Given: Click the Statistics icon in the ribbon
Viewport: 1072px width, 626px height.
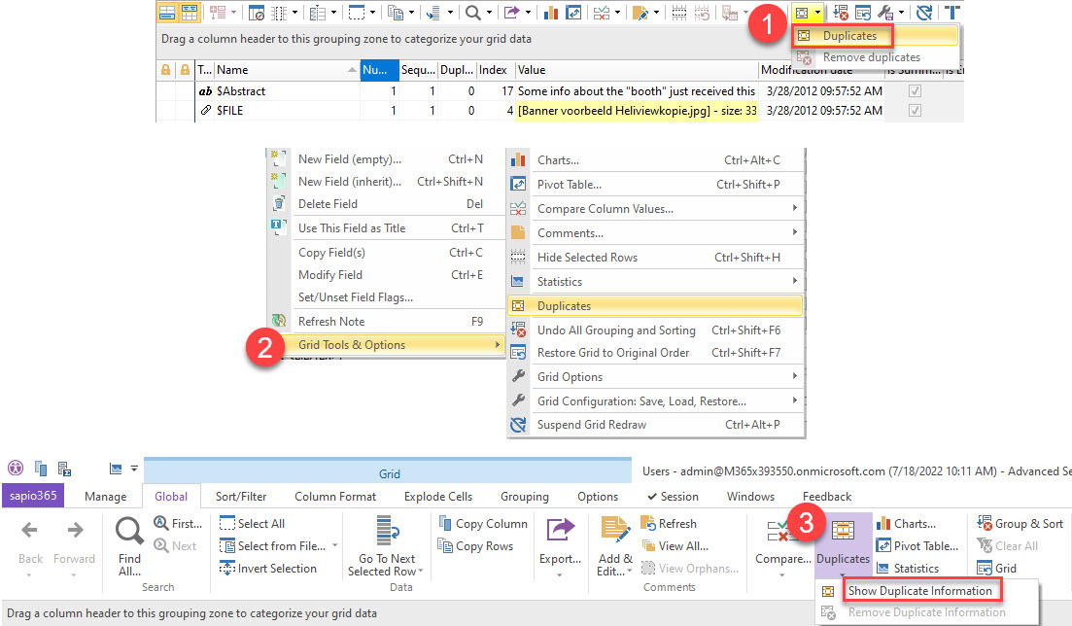Looking at the screenshot, I should [885, 568].
